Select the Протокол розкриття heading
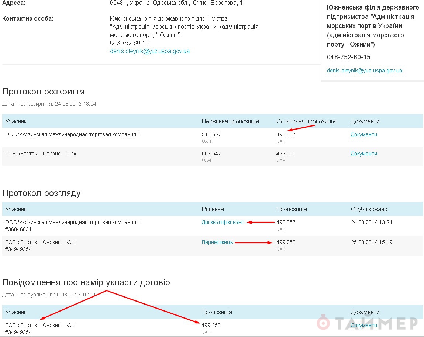Screen dimensions: 424x337 pyautogui.click(x=44, y=92)
